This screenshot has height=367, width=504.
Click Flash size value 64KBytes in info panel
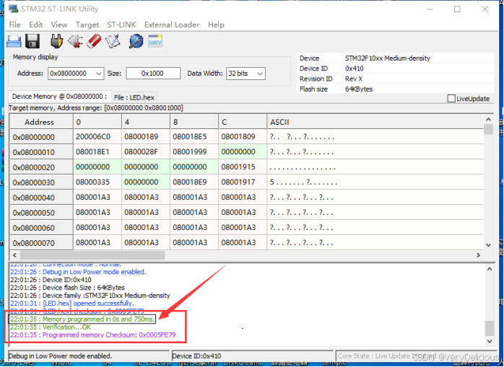click(359, 89)
